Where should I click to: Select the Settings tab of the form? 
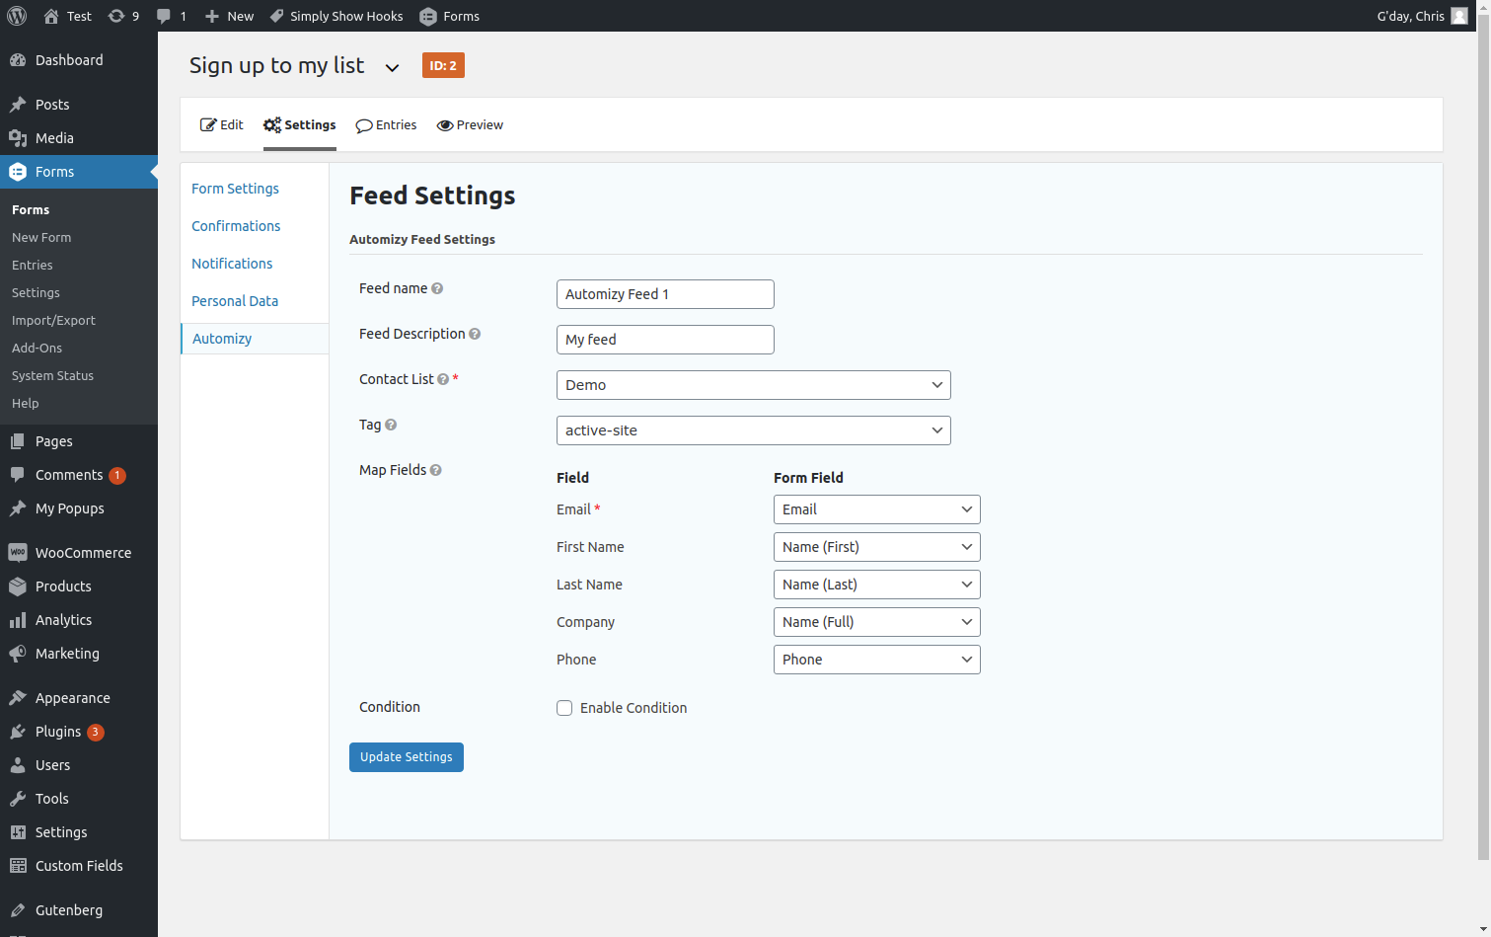300,125
